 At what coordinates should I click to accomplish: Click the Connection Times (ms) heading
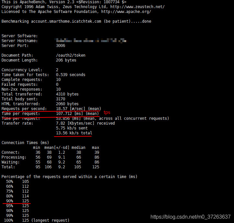pyautogui.click(x=25, y=143)
